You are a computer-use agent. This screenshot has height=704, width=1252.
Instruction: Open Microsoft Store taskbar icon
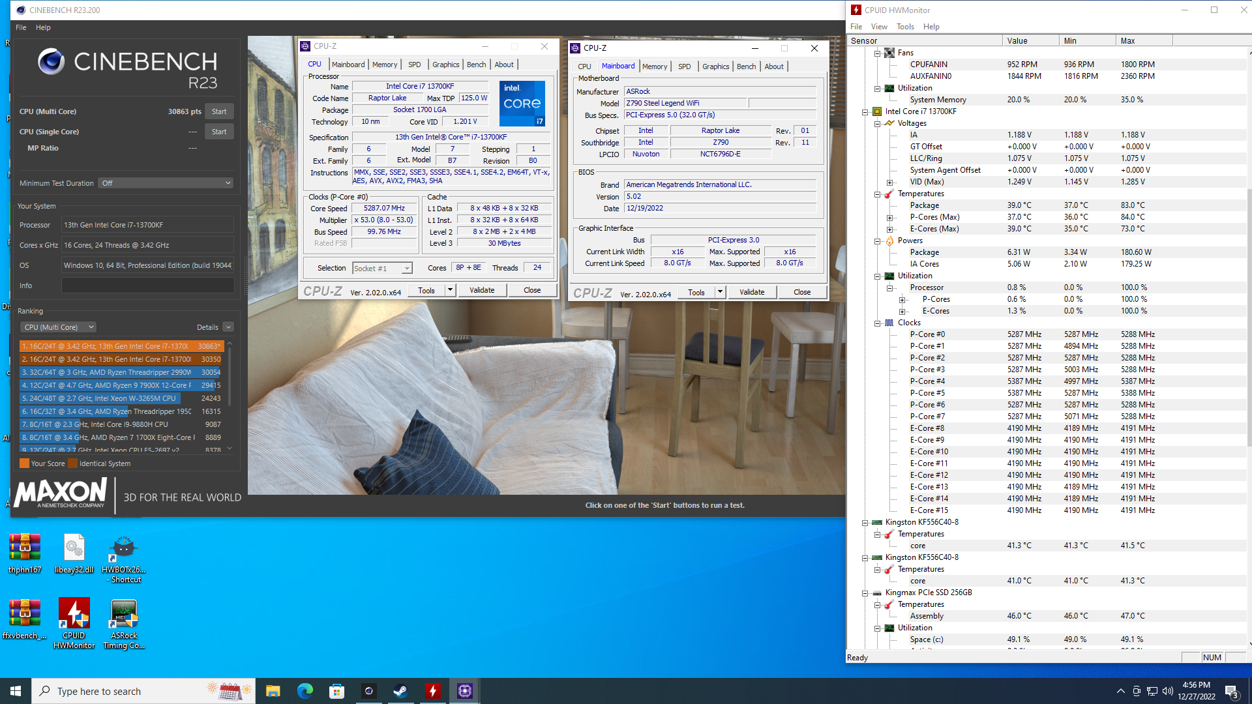pyautogui.click(x=336, y=691)
